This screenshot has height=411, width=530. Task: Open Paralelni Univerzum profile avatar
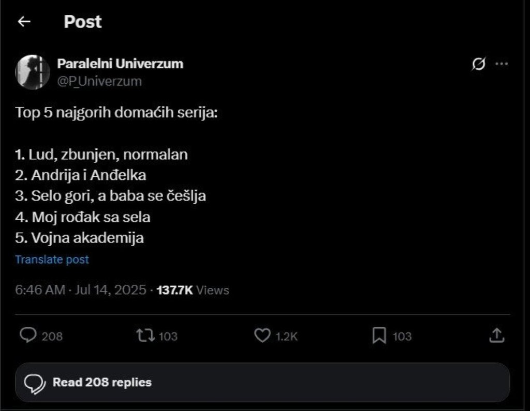(33, 72)
